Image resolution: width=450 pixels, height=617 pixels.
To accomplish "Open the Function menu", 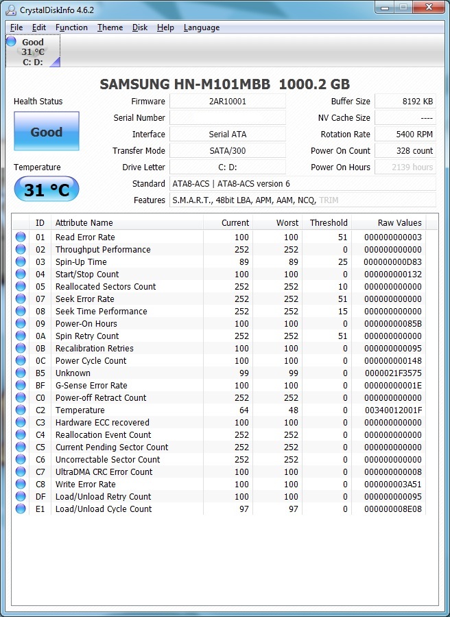I will click(x=71, y=27).
